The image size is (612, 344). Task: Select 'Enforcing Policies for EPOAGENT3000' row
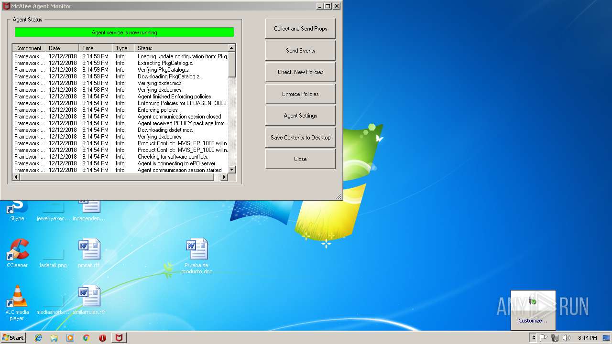click(x=120, y=103)
